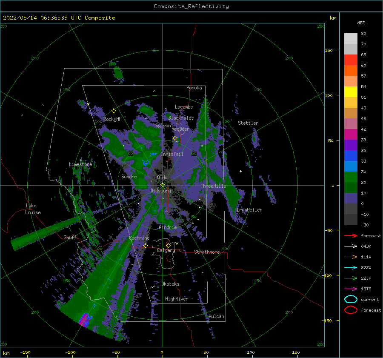
Task: Click the high reflectivity magenta cell at southwest edge
Action: [85, 320]
